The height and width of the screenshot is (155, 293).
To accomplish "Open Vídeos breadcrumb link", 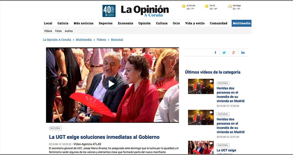I will tap(101, 39).
